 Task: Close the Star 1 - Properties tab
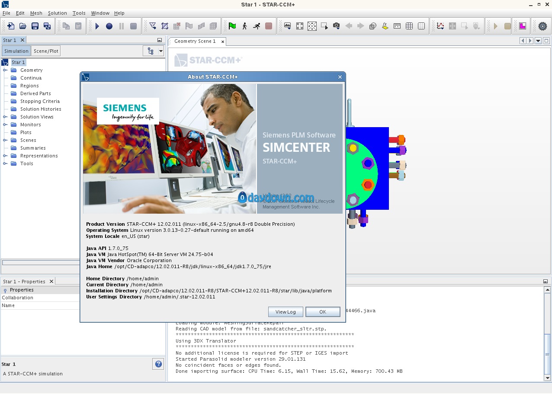pyautogui.click(x=51, y=282)
